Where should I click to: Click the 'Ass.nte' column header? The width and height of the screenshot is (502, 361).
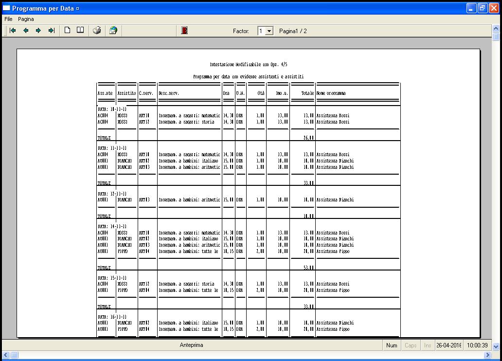(x=106, y=93)
